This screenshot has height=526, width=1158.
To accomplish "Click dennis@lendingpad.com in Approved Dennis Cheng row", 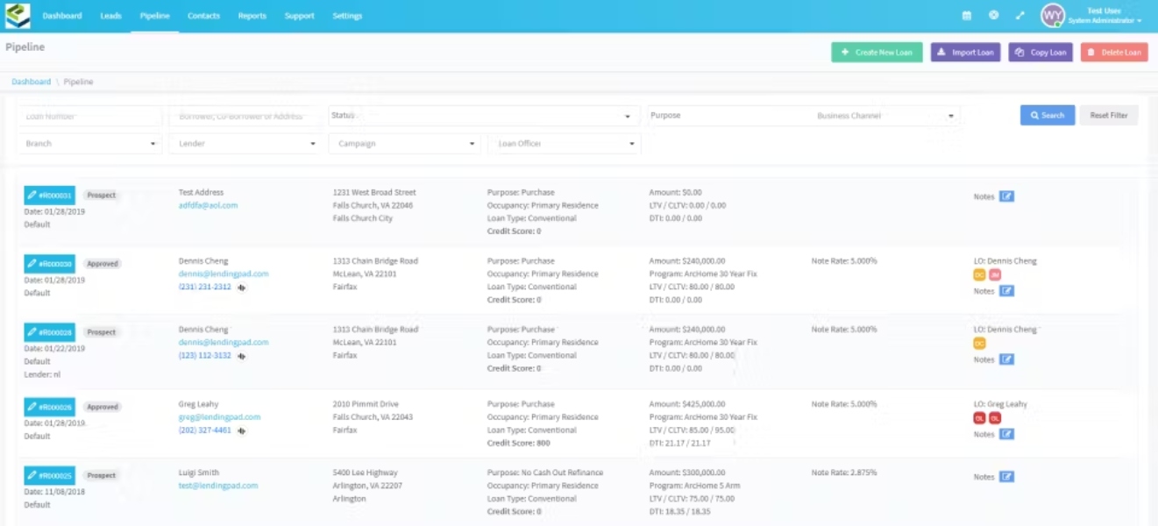I will coord(224,274).
